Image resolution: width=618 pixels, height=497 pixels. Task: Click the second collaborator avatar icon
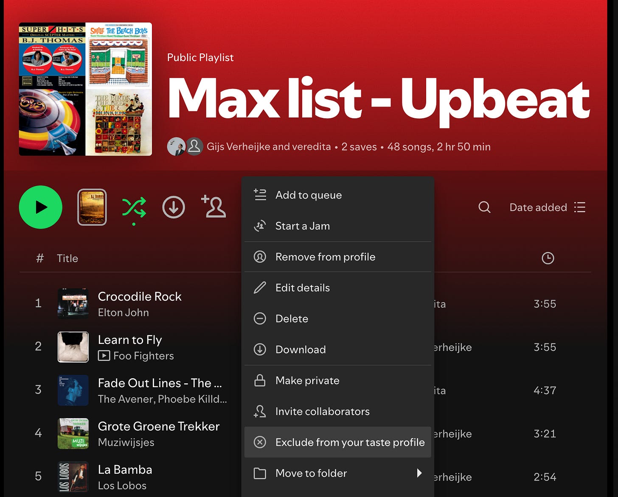(194, 147)
